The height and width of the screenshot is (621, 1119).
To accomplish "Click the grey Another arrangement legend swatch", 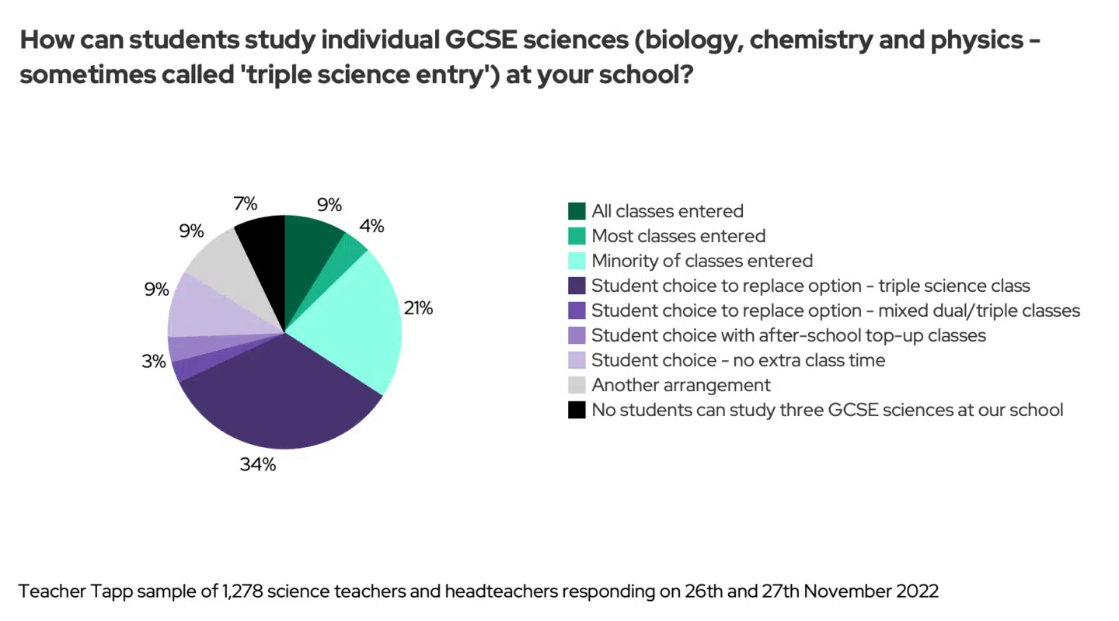I will tap(577, 385).
